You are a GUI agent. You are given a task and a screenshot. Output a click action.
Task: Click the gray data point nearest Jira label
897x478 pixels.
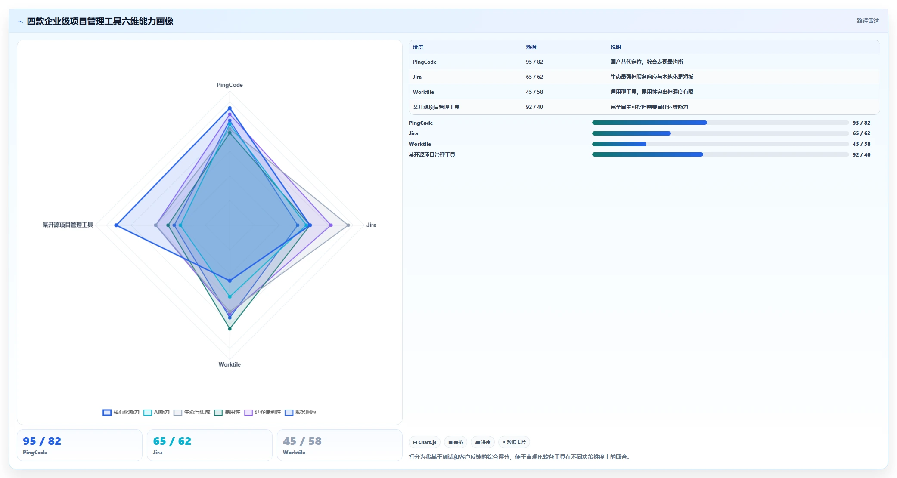tap(348, 225)
